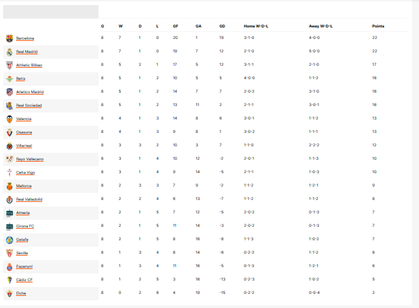This screenshot has width=419, height=308.
Task: Click the Villarreal crest icon
Action: pos(10,146)
